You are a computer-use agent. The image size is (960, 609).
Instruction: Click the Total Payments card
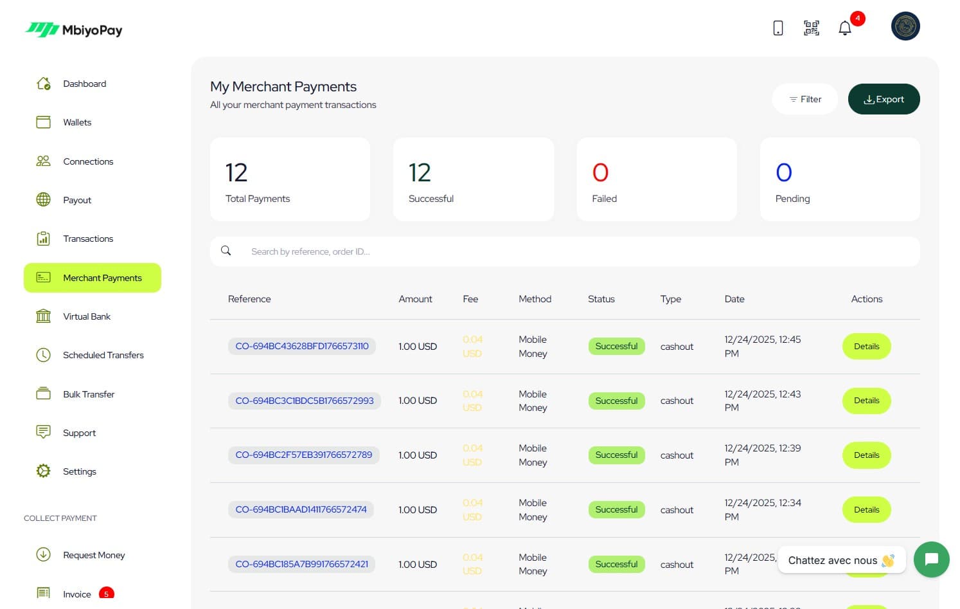click(x=290, y=179)
